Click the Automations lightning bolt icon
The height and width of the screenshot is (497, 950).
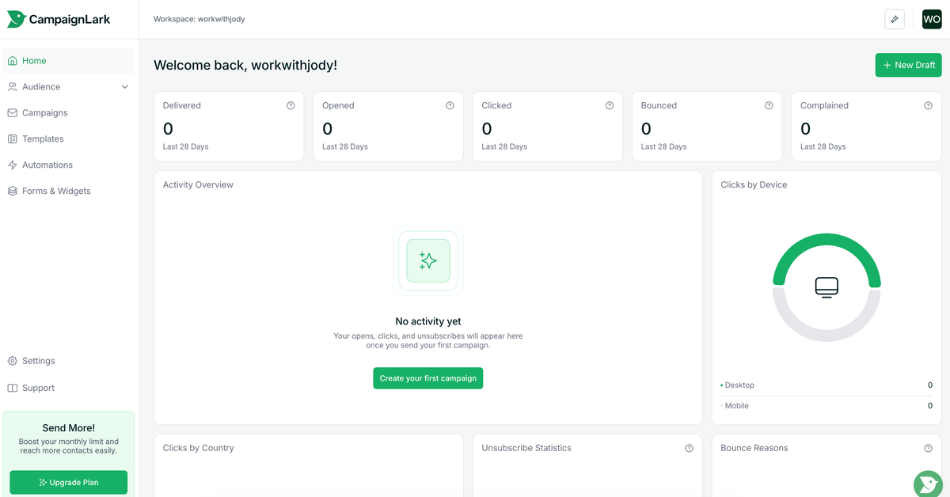coord(12,165)
